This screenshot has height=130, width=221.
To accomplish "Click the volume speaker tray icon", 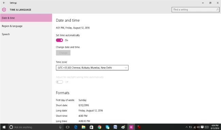I will point(198,127).
